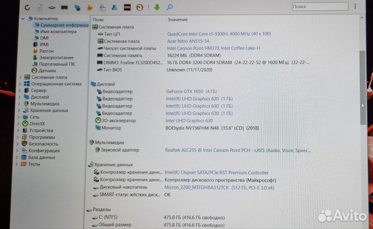Image resolution: width=373 pixels, height=229 pixels.
Task: Click the magnifier search toolbar icon
Action: 169,7
